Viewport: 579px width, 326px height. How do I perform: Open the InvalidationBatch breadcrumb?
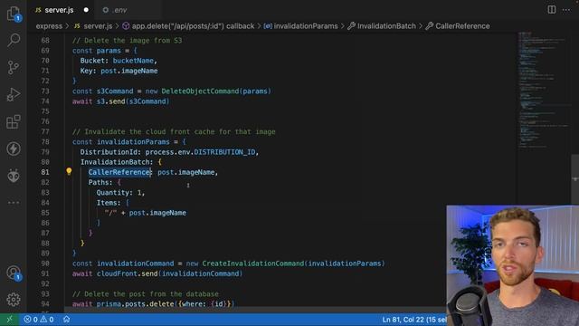click(x=382, y=26)
